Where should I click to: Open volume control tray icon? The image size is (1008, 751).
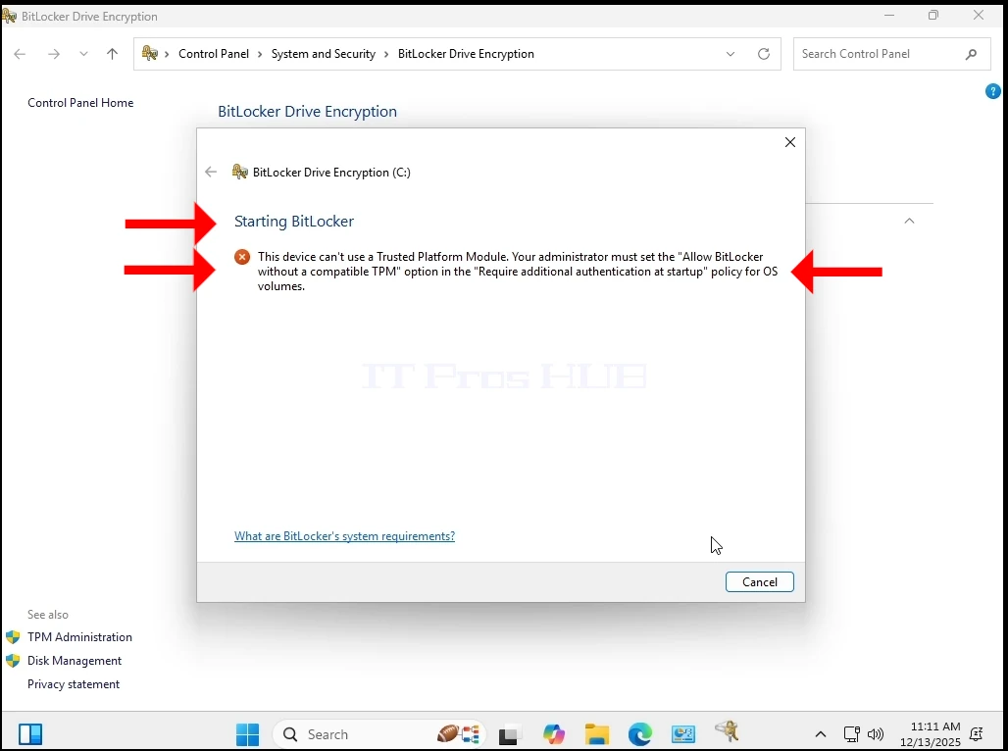876,734
